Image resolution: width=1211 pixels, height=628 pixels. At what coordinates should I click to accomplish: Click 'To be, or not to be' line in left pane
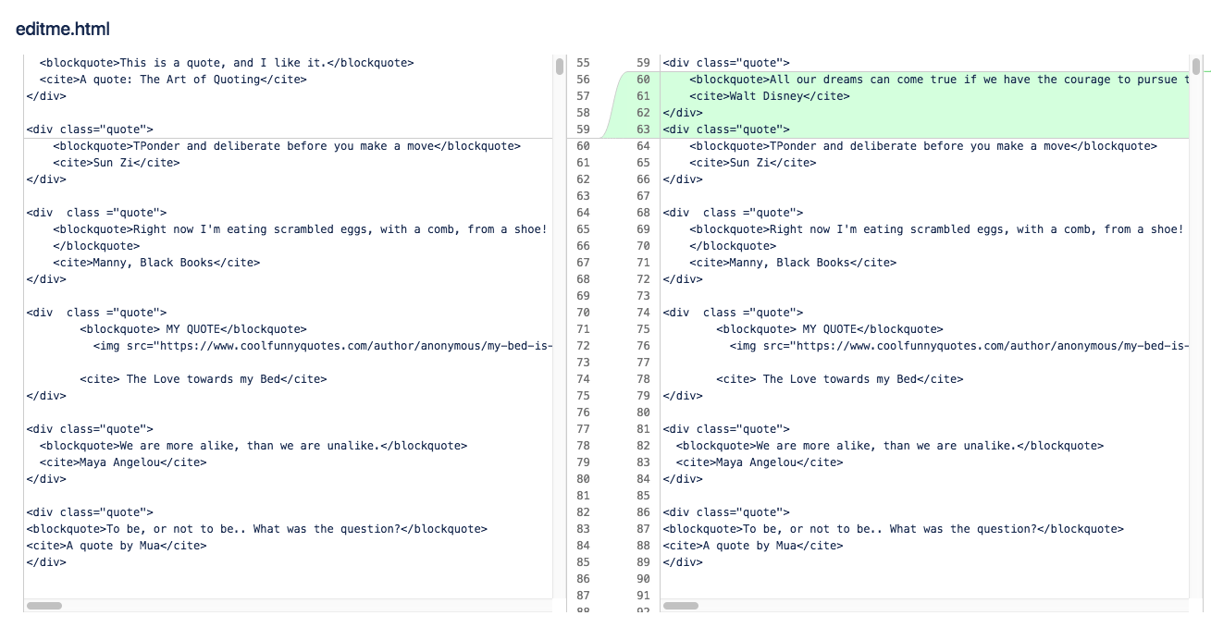point(257,529)
